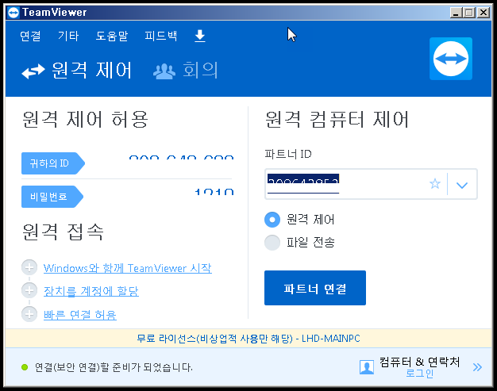Switch to the 원격 제어 tab
The height and width of the screenshot is (391, 497).
[x=76, y=71]
